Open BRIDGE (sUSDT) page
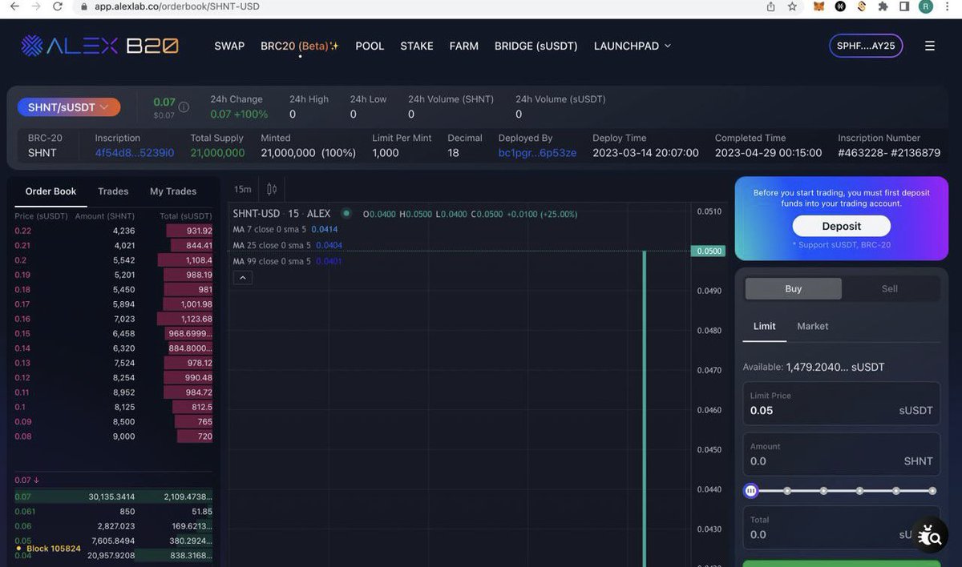 click(536, 46)
